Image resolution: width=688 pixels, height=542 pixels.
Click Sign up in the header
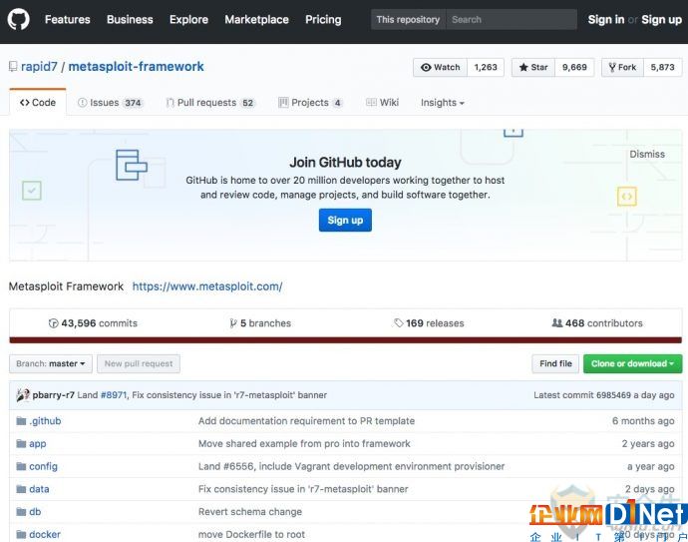pyautogui.click(x=662, y=19)
